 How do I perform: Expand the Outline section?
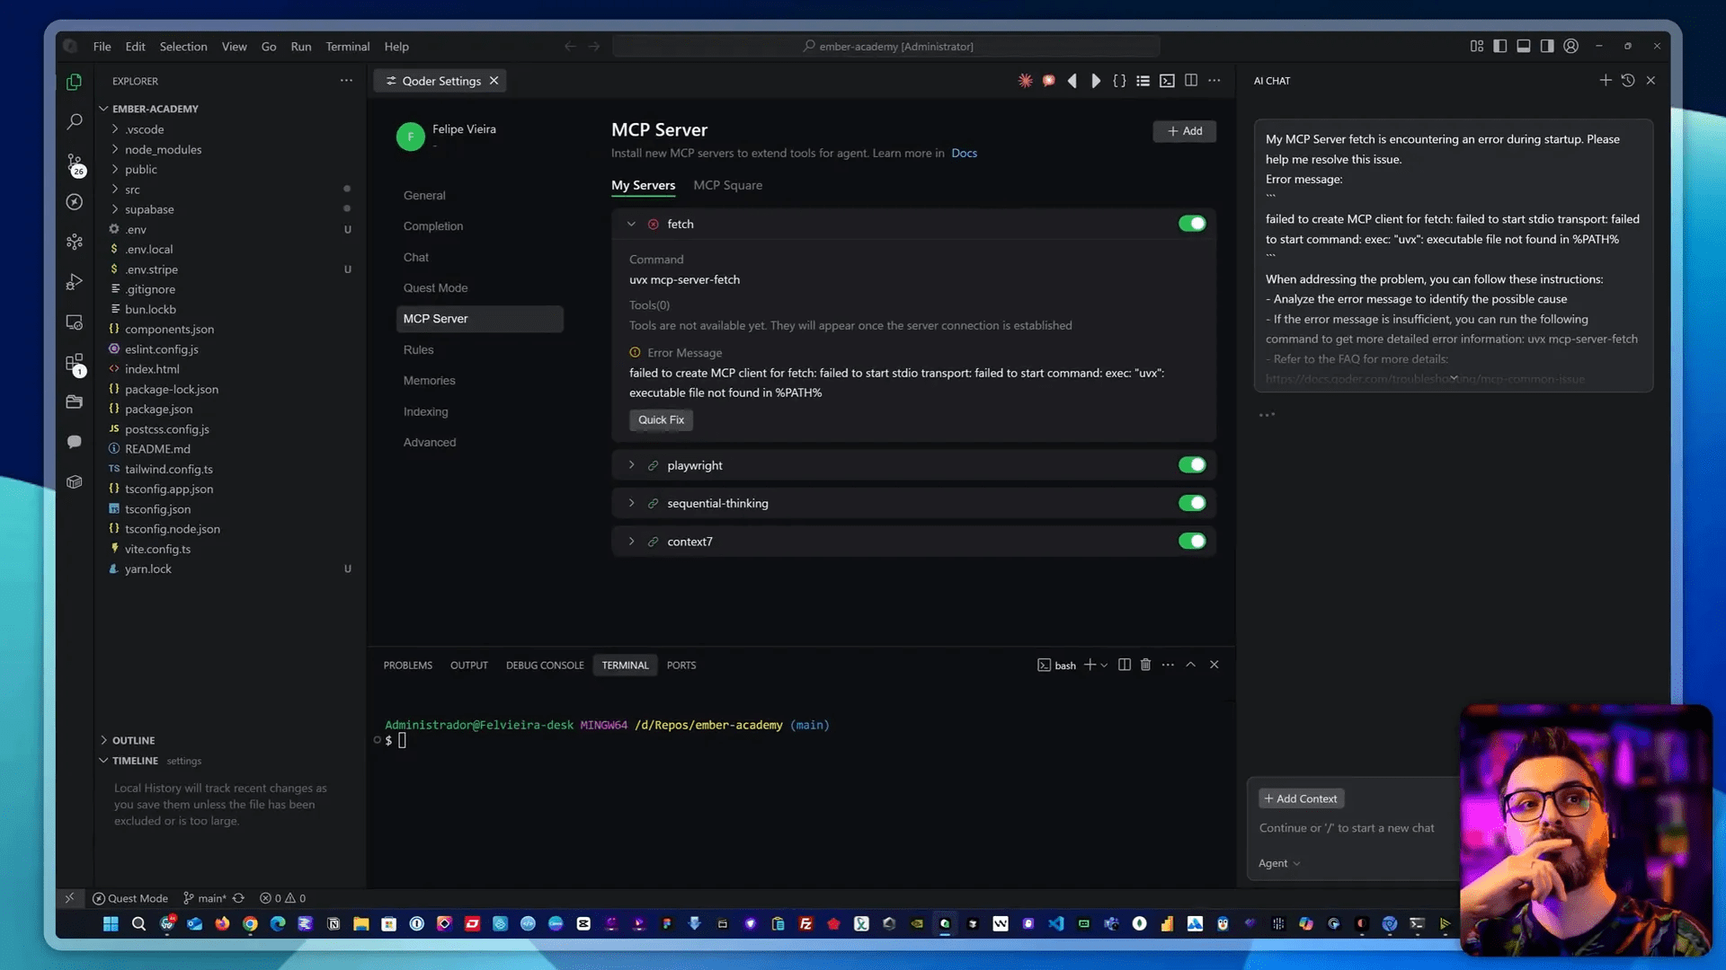pos(133,740)
